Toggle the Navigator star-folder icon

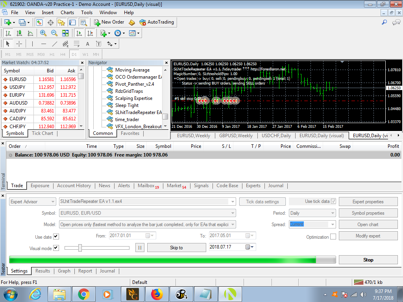pos(61,22)
